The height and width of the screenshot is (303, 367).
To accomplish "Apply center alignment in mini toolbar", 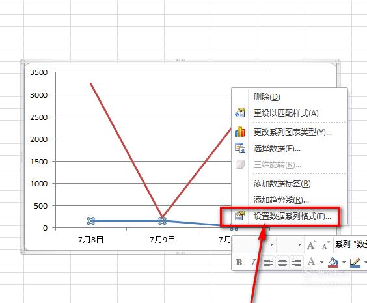I will click(x=282, y=262).
